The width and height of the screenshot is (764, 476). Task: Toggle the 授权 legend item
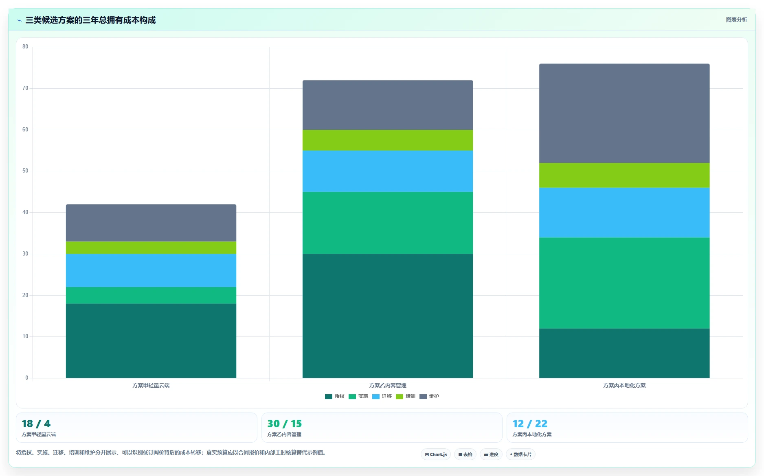(335, 396)
